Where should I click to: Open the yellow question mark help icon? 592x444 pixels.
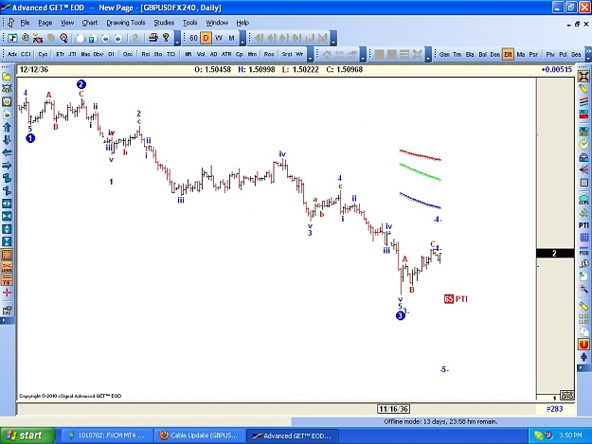[166, 38]
